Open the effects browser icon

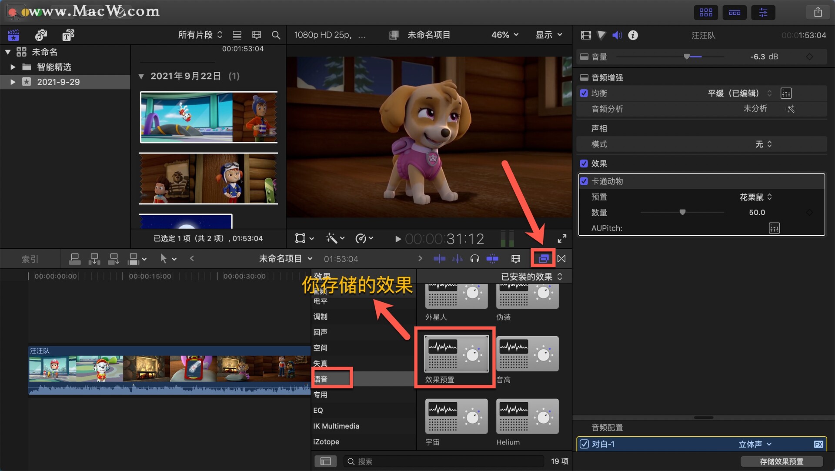543,259
